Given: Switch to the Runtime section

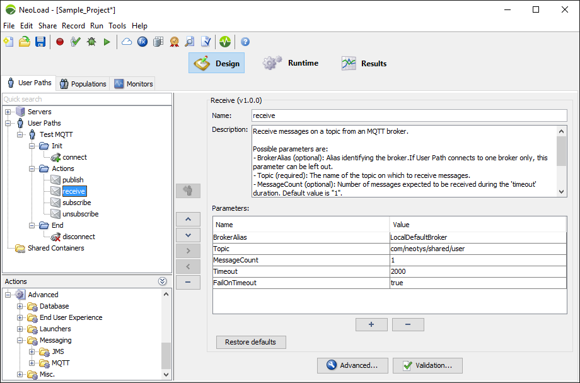Looking at the screenshot, I should click(x=291, y=63).
